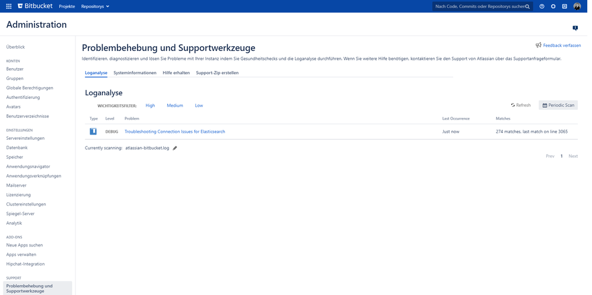Click the '274 matches' cell text

[531, 132]
